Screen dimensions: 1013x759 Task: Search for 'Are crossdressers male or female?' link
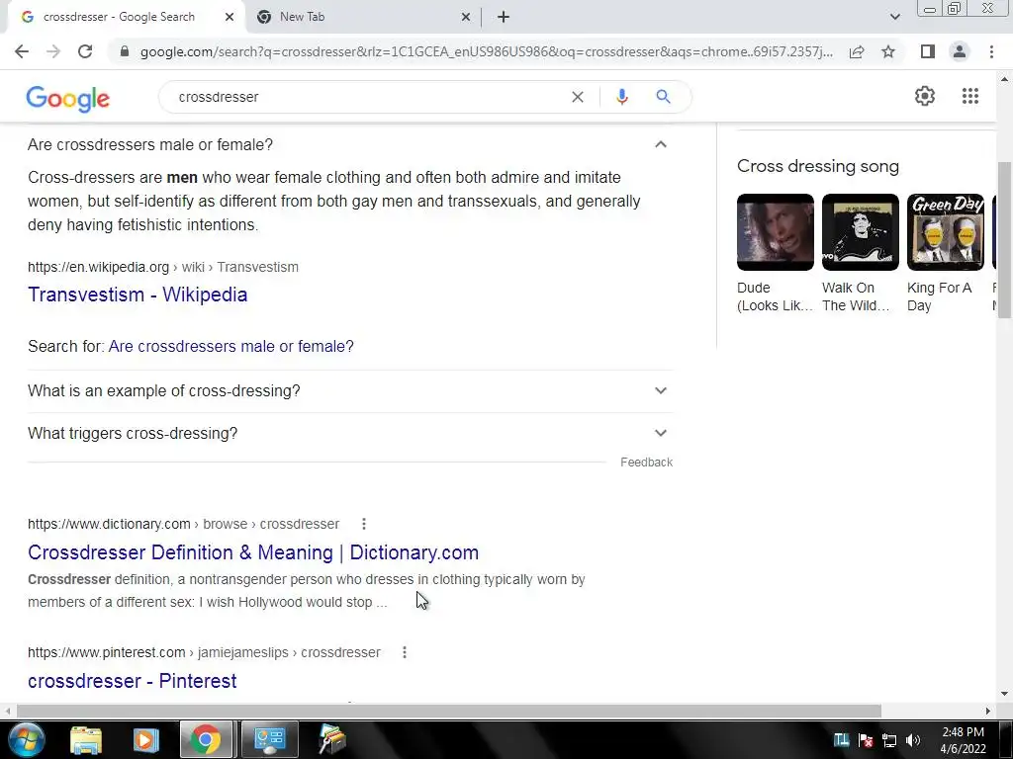click(x=230, y=347)
